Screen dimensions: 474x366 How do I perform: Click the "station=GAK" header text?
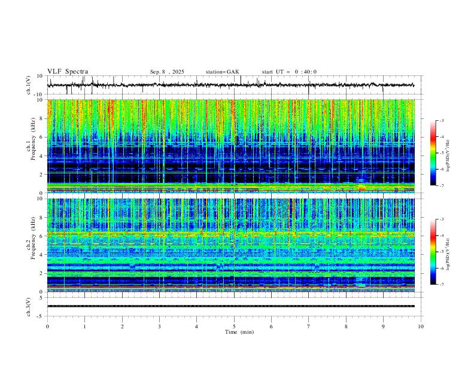[x=222, y=72]
